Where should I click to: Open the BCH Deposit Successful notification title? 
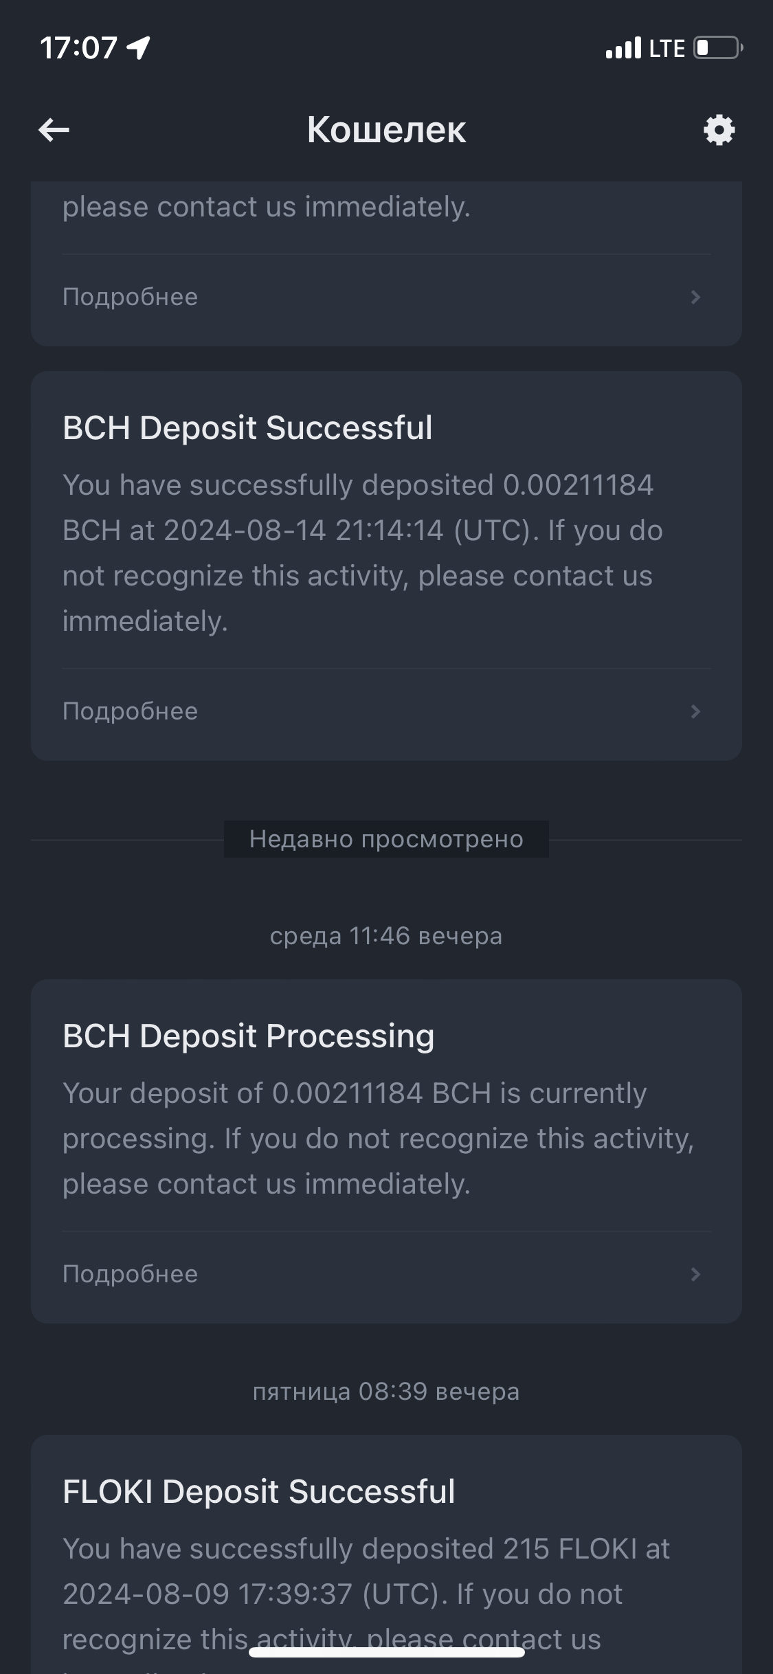coord(247,427)
